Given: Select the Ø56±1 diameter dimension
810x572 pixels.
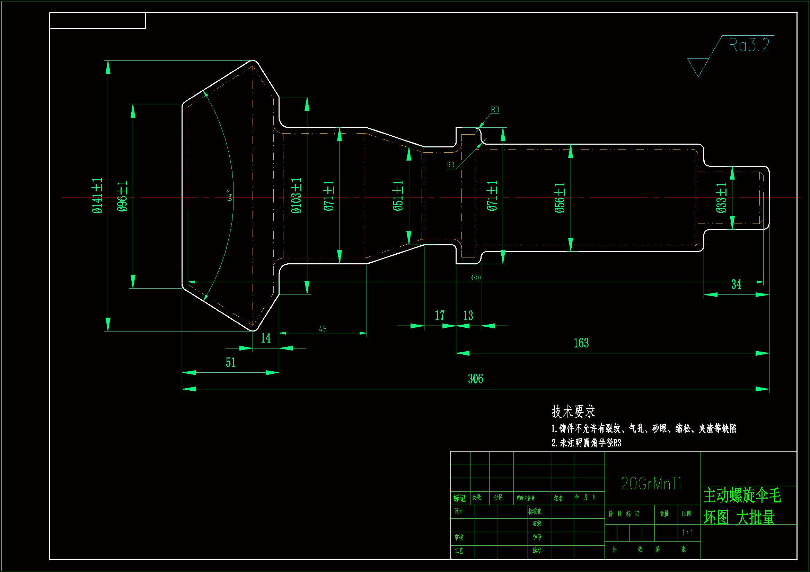Looking at the screenshot, I should (x=560, y=198).
